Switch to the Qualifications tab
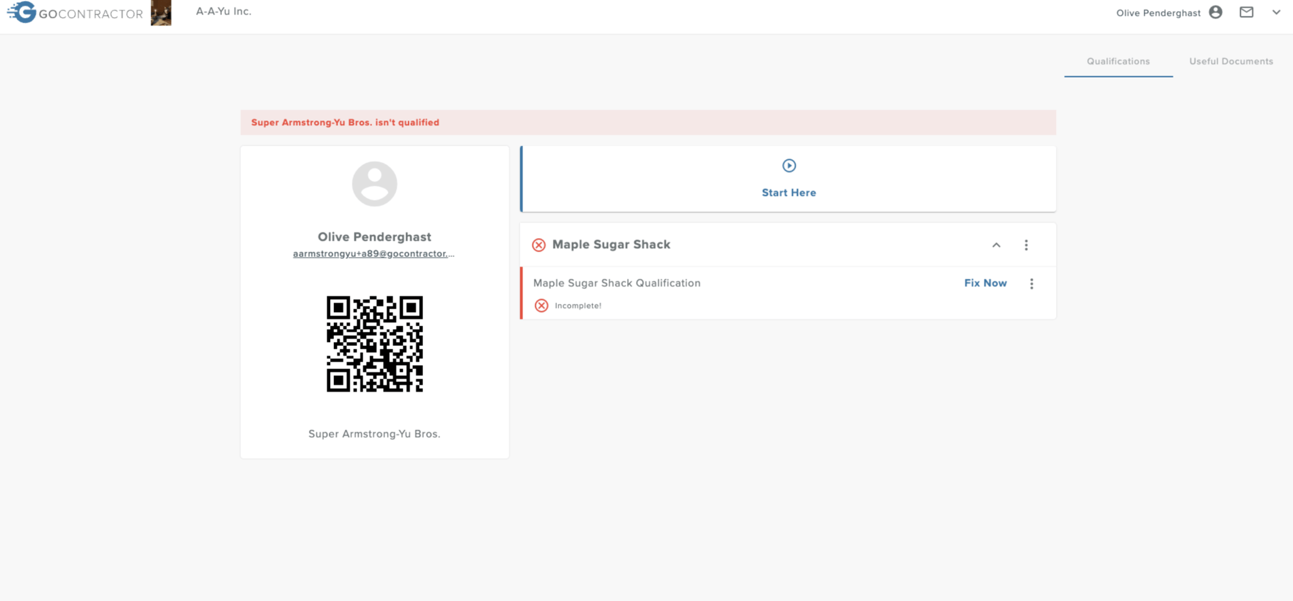The height and width of the screenshot is (601, 1293). (x=1118, y=61)
